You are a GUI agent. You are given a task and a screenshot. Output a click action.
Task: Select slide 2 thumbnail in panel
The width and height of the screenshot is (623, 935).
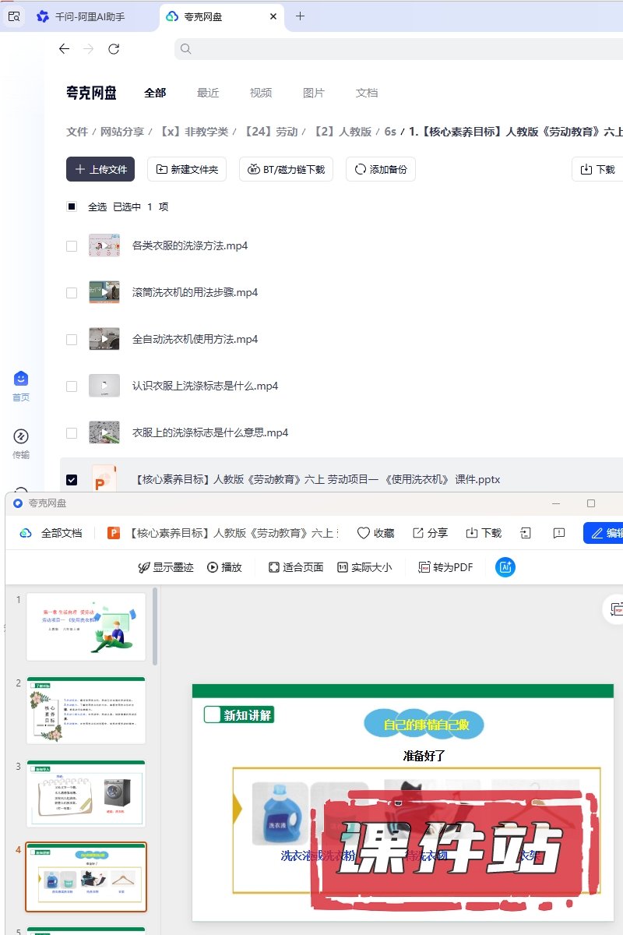click(x=86, y=711)
